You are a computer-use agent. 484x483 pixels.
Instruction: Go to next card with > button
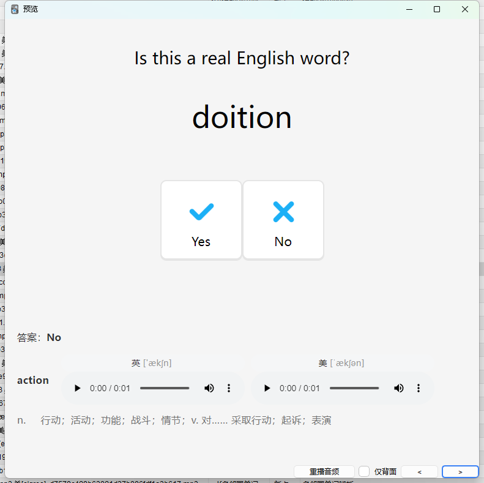pos(460,471)
